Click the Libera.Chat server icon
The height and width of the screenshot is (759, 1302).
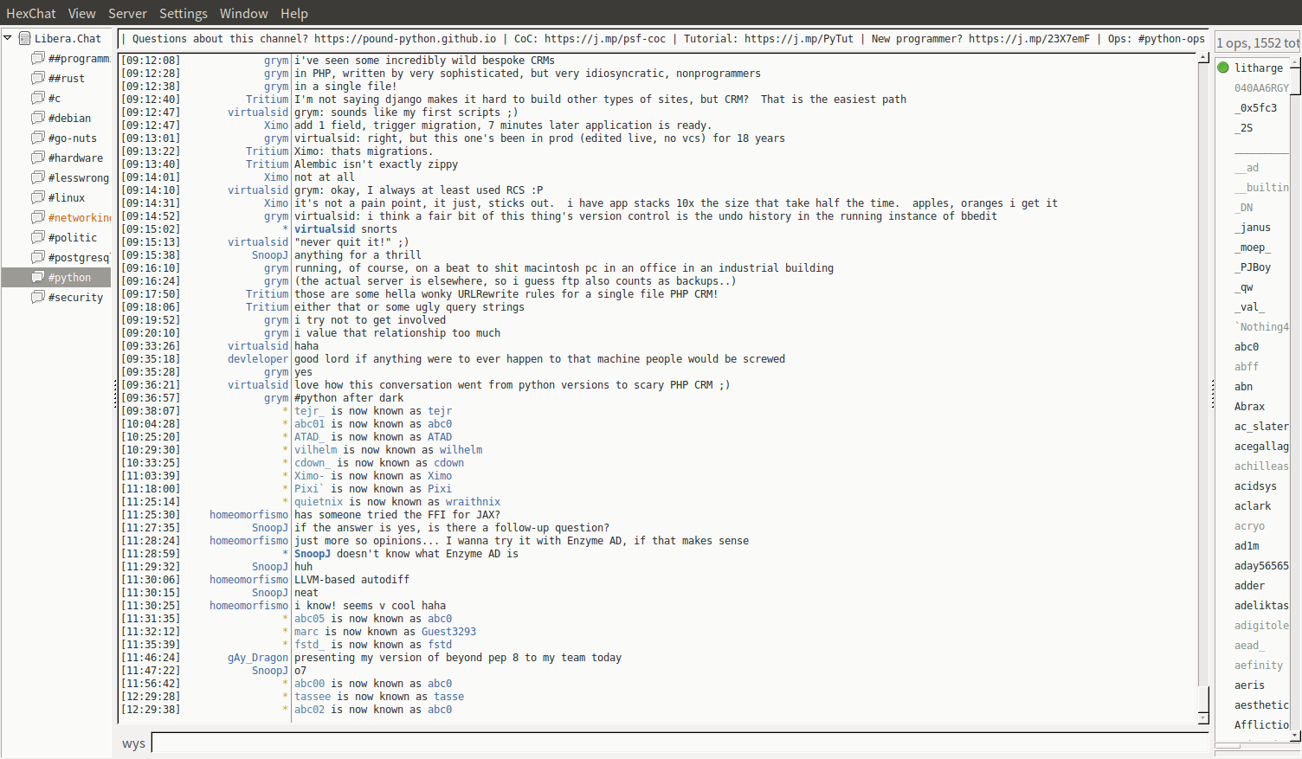[x=25, y=38]
